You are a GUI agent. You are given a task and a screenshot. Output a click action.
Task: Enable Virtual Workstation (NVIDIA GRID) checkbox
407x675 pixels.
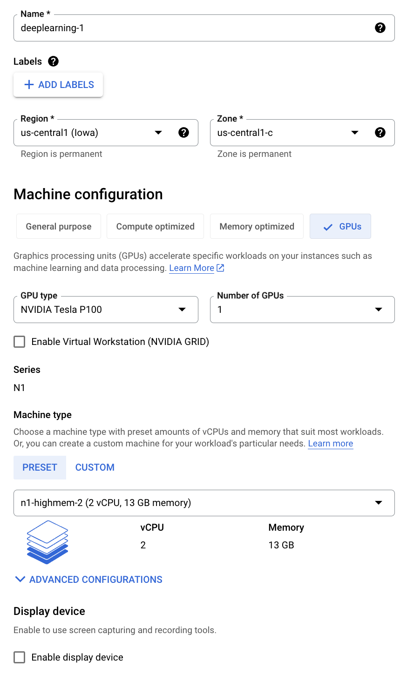tap(20, 342)
